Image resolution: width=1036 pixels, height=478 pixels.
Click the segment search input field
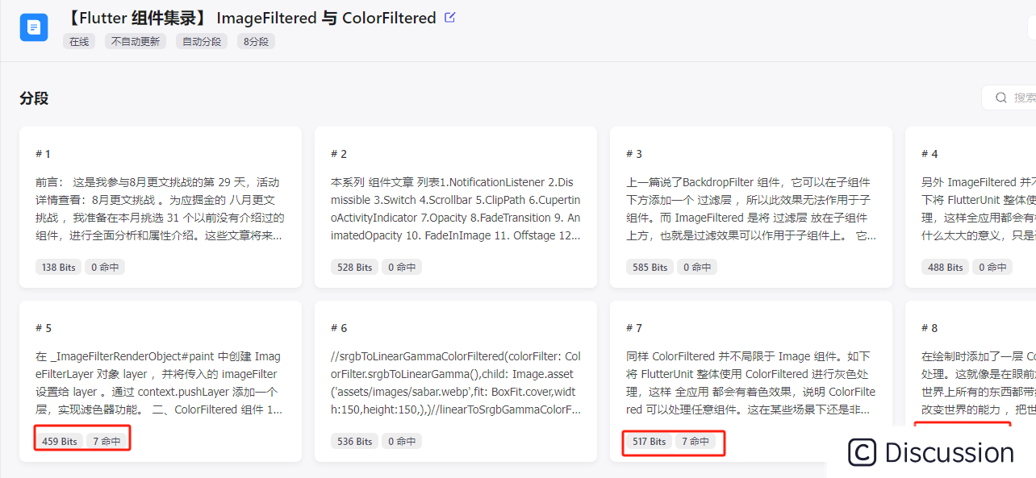[1009, 98]
